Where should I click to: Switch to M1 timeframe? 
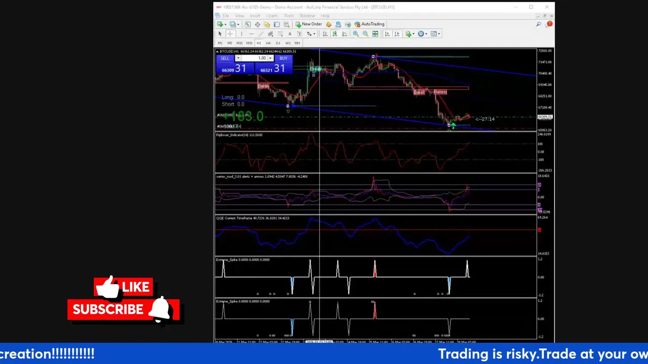(x=220, y=43)
